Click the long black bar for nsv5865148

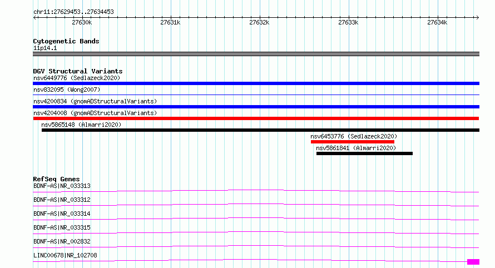tap(260, 130)
